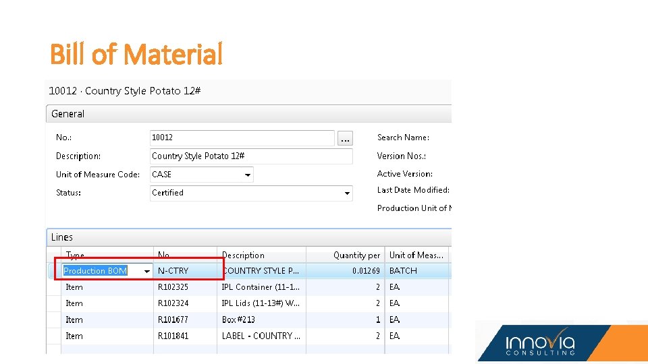The height and width of the screenshot is (364, 648).
Task: Click the quantity 1 cell for Box #213
Action: [346, 320]
